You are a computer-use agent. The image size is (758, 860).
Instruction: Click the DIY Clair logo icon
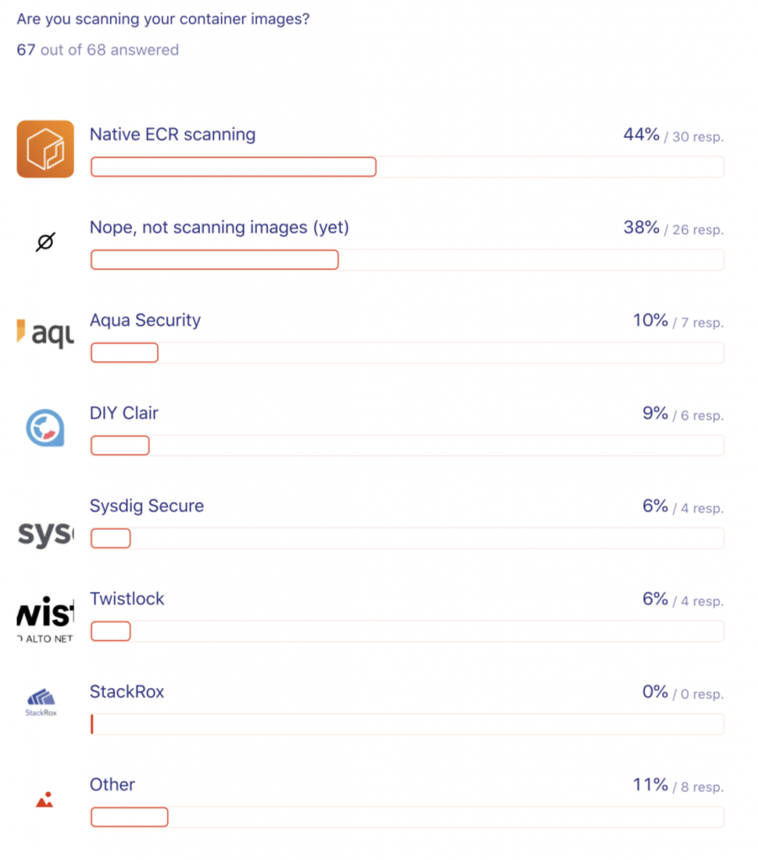[x=45, y=427]
